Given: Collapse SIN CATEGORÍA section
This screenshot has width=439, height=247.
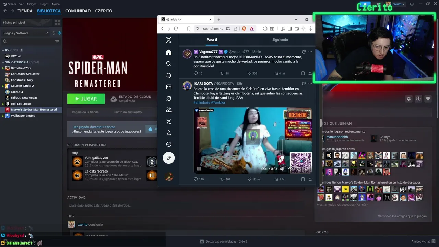Looking at the screenshot, I should coord(3,62).
